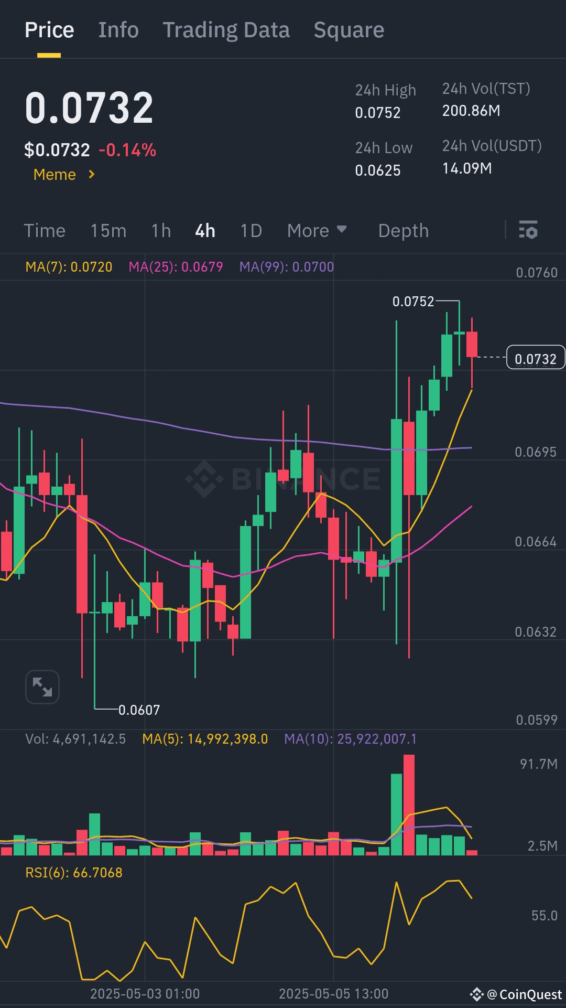Switch to the Trading Data tab
Screen dimensions: 566x1008
tap(226, 30)
